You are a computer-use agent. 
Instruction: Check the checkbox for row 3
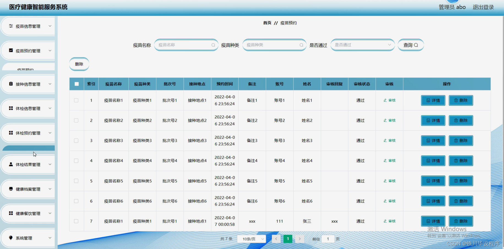(76, 141)
